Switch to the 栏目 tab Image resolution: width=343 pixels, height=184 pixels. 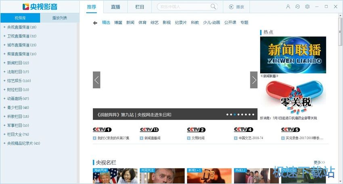[x=140, y=7]
